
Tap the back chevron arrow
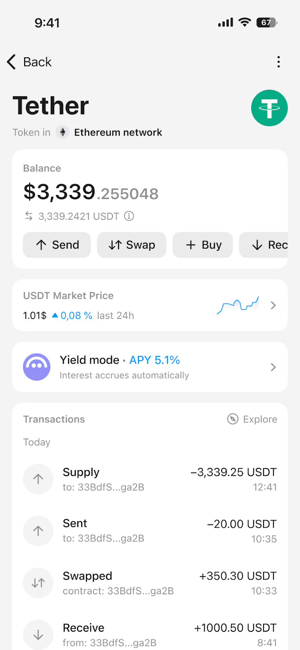click(x=11, y=62)
